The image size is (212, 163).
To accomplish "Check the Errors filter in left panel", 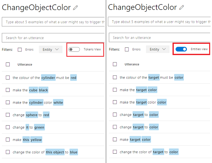I will point(20,49).
